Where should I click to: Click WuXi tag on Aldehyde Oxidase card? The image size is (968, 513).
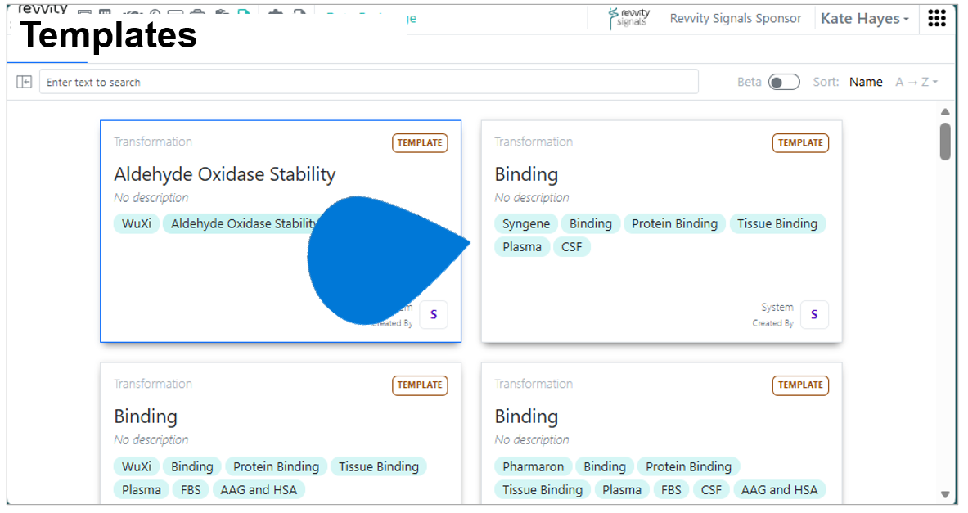pyautogui.click(x=137, y=223)
